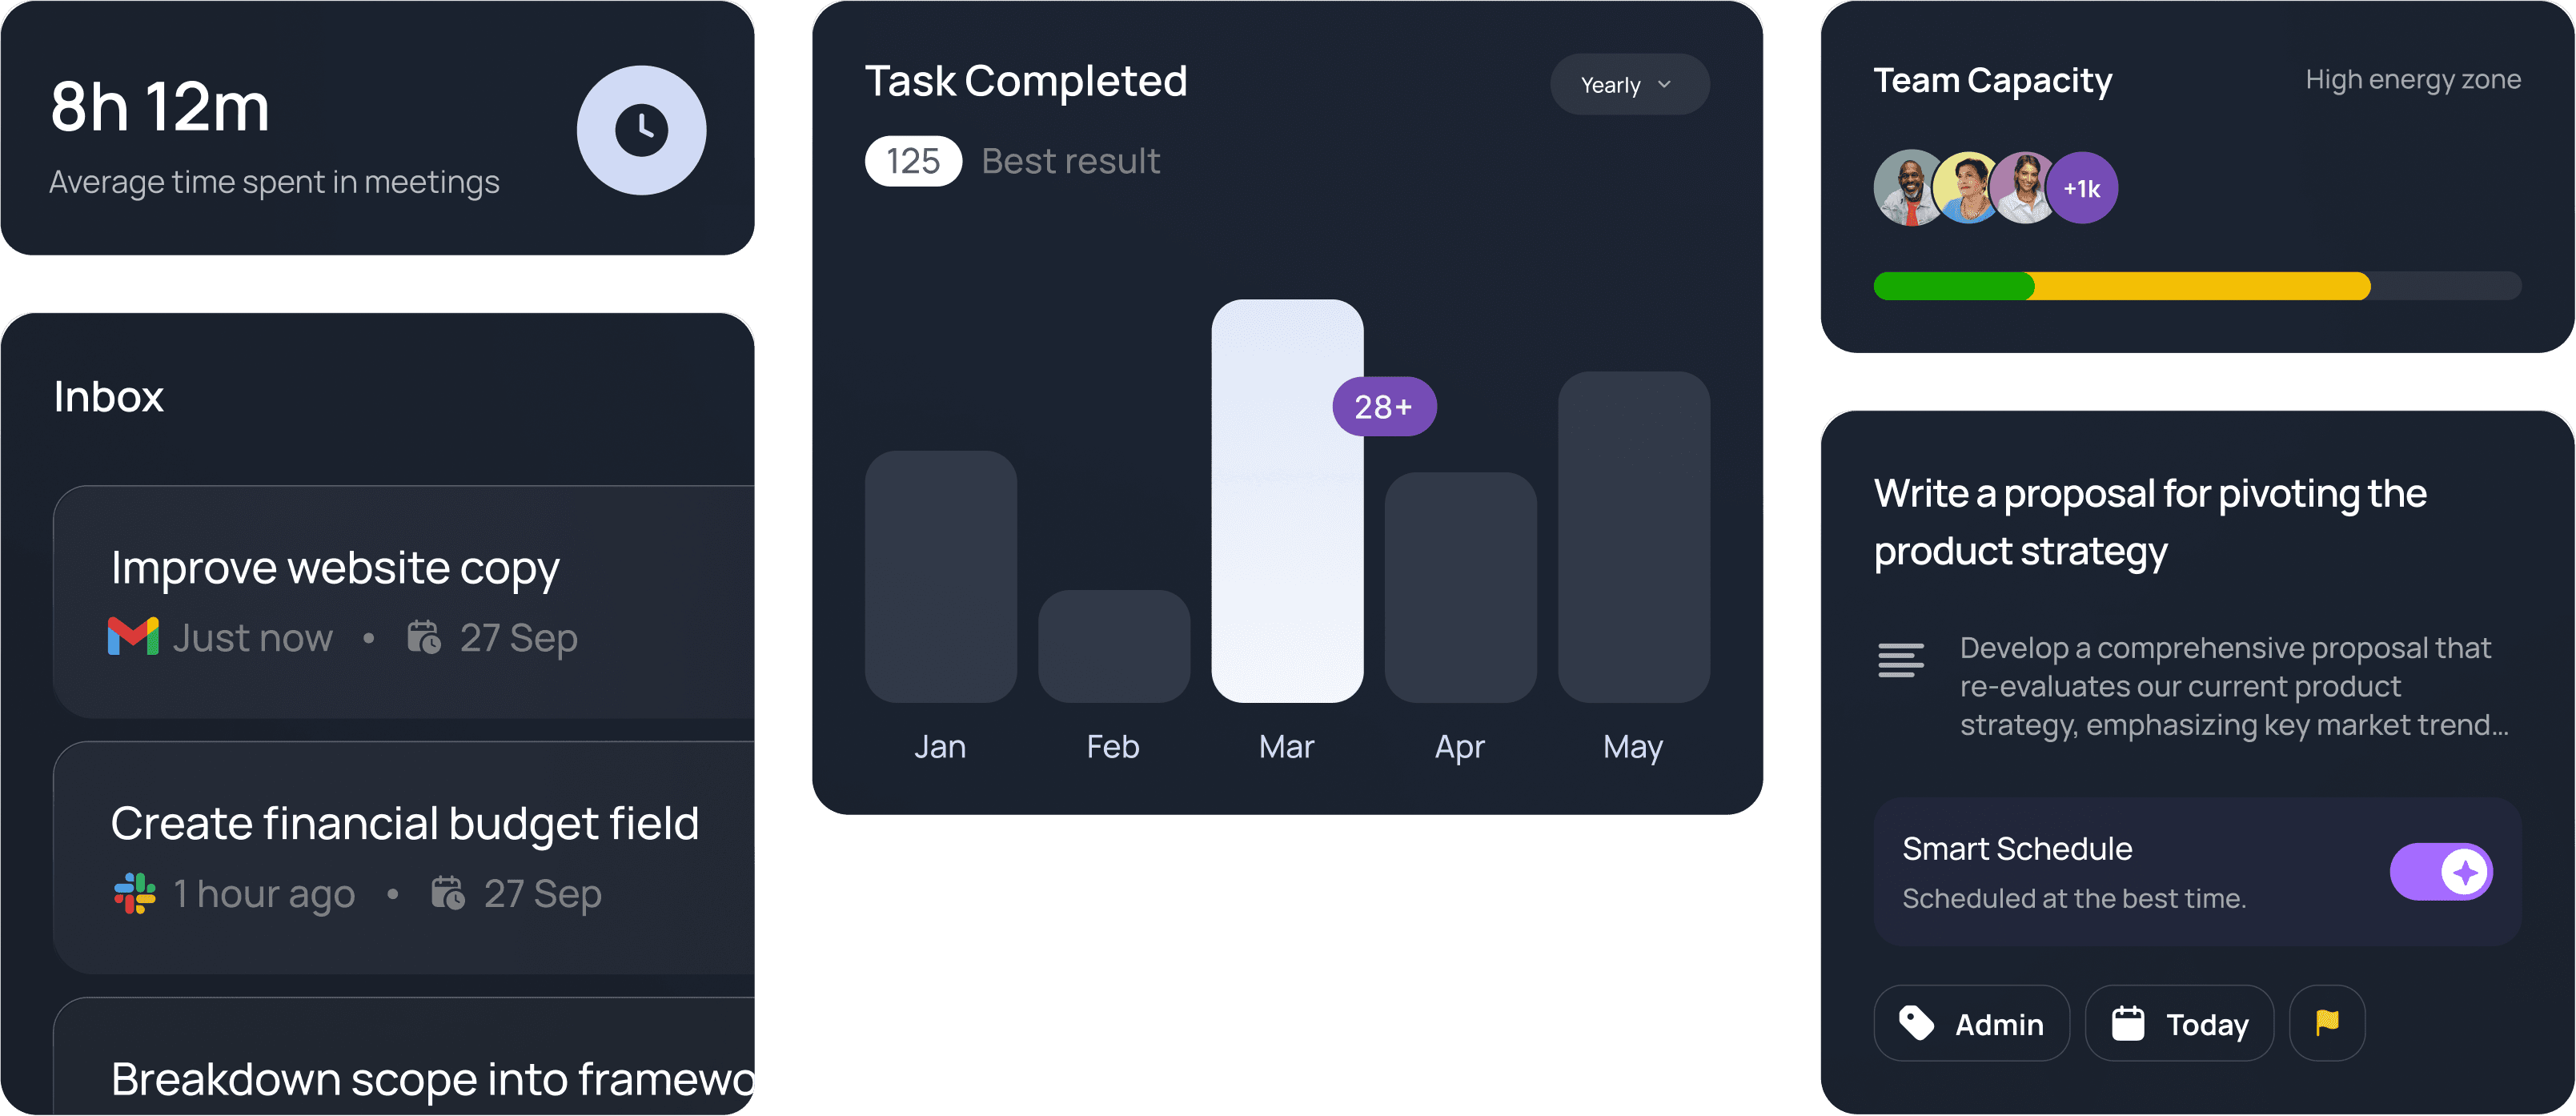This screenshot has width=2576, height=1116.
Task: Select the Task Completed panel title
Action: [x=1026, y=80]
